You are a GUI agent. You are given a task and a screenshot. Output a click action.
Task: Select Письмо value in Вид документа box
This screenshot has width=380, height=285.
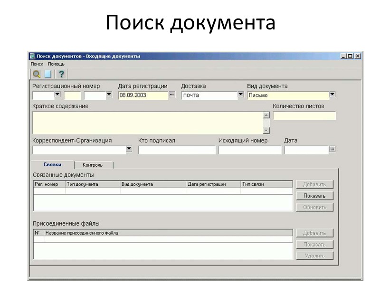point(288,95)
